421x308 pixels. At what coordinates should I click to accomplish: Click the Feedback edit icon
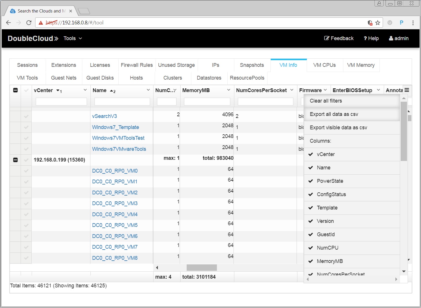327,38
